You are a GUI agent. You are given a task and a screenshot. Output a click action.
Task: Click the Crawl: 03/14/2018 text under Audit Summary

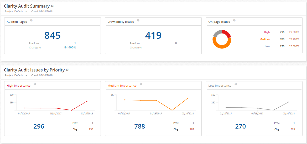point(42,11)
